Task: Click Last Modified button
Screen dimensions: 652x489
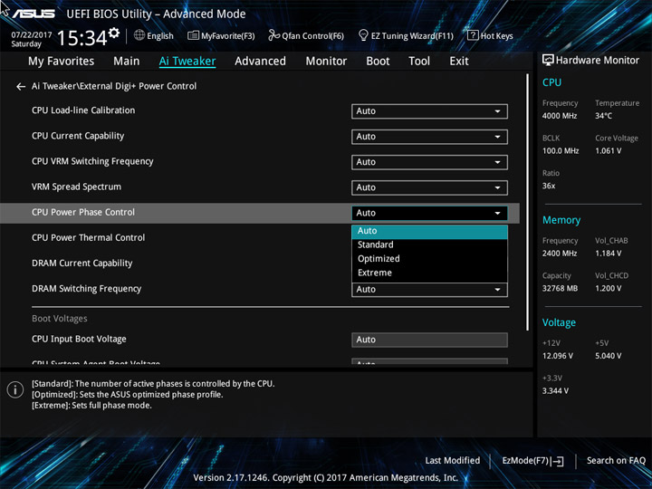Action: pos(453,460)
